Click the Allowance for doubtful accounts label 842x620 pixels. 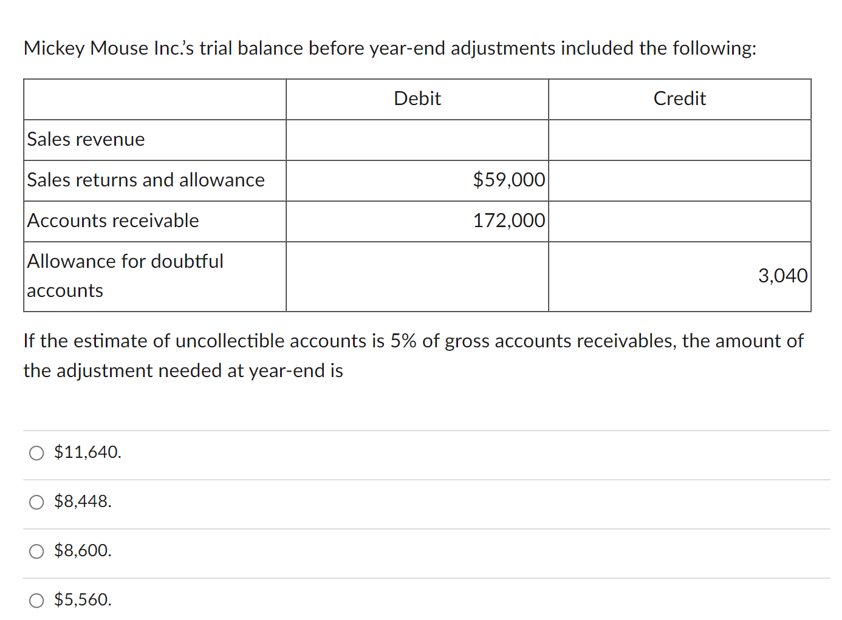pyautogui.click(x=125, y=276)
